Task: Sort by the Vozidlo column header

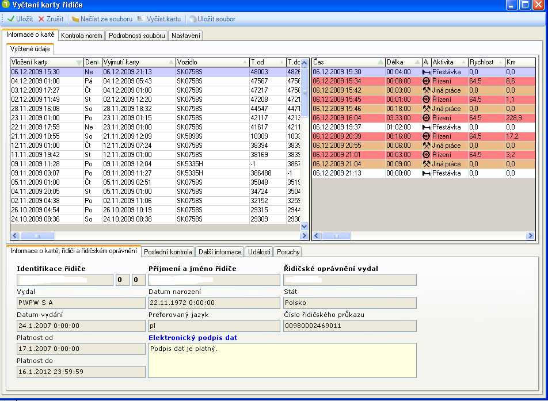Action: click(x=212, y=62)
